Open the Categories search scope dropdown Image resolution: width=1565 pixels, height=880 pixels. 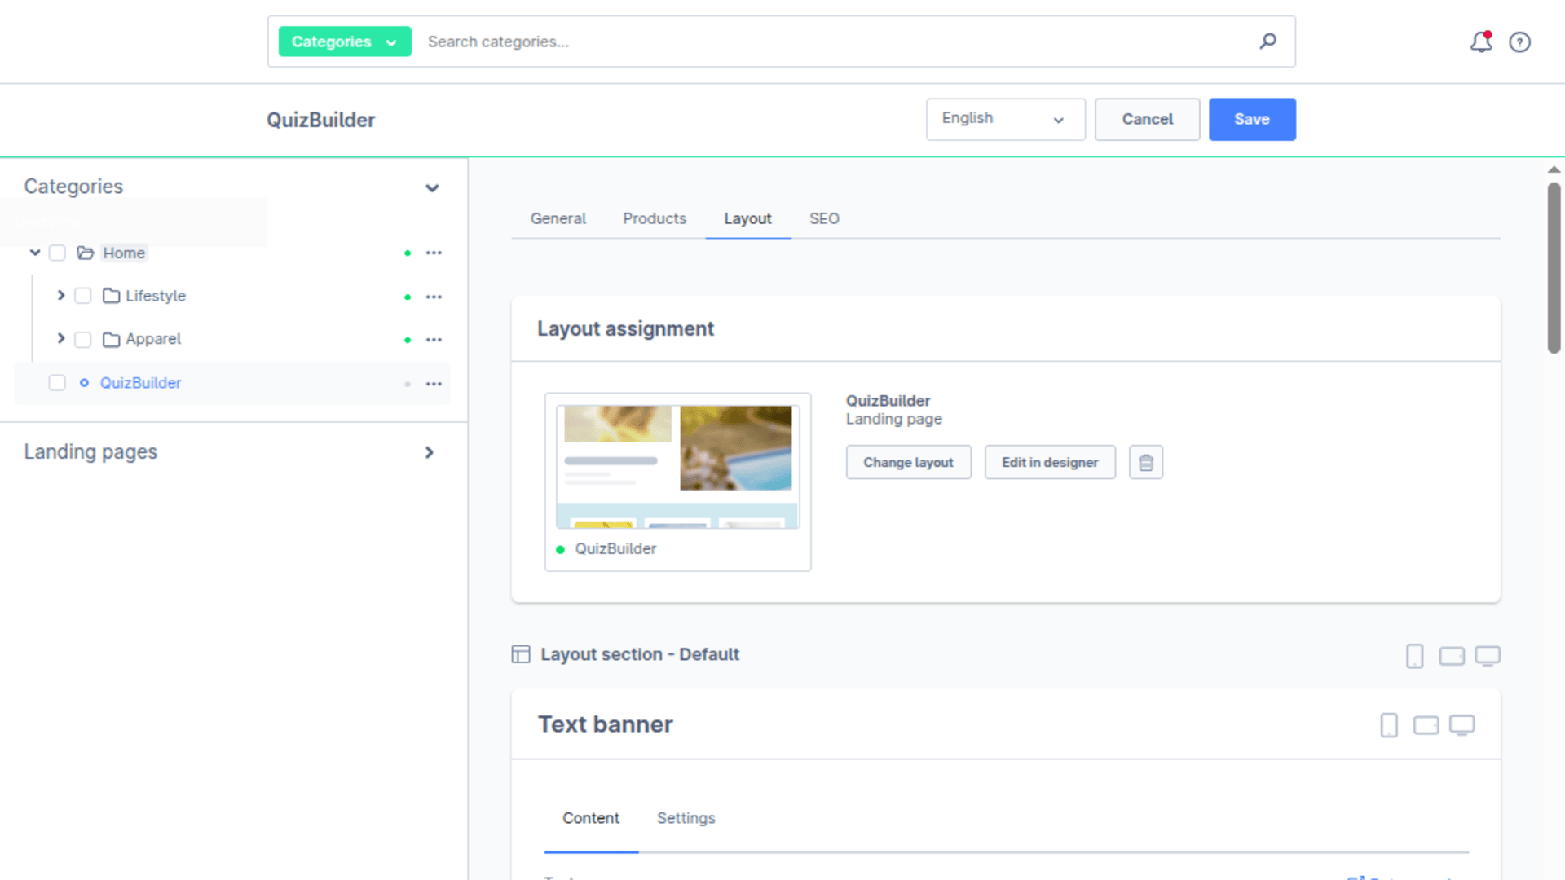coord(345,42)
